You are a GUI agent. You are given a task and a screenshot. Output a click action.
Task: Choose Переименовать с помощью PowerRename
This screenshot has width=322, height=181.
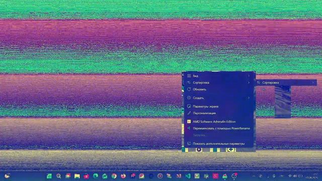coord(218,128)
